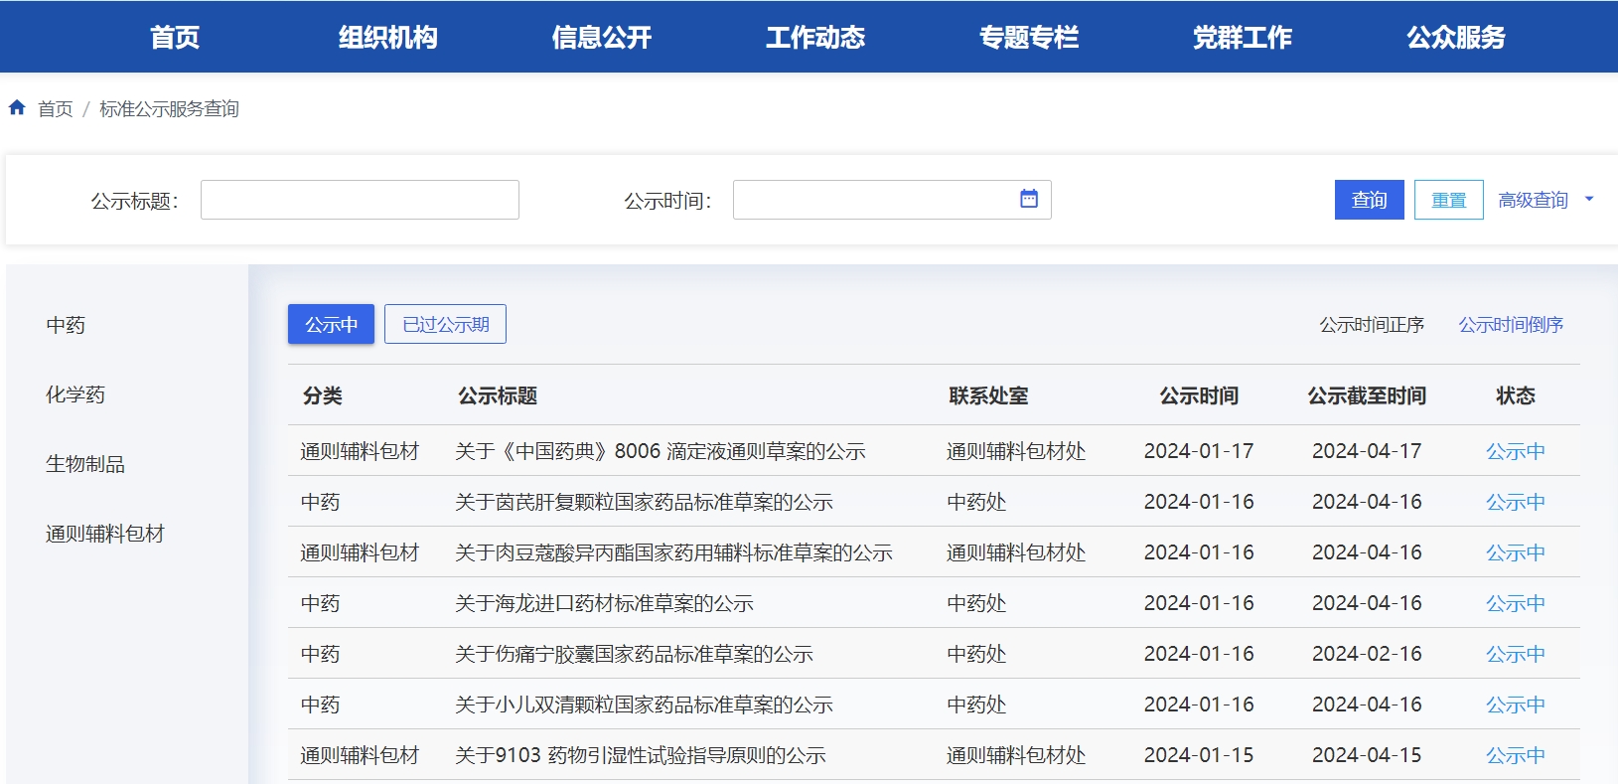Go to 组织机构 in top navigation

[387, 37]
